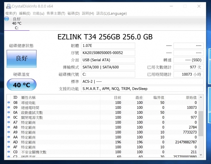Click the CrystalDiskInfo app icon in title bar
The height and width of the screenshot is (164, 211).
click(8, 6)
